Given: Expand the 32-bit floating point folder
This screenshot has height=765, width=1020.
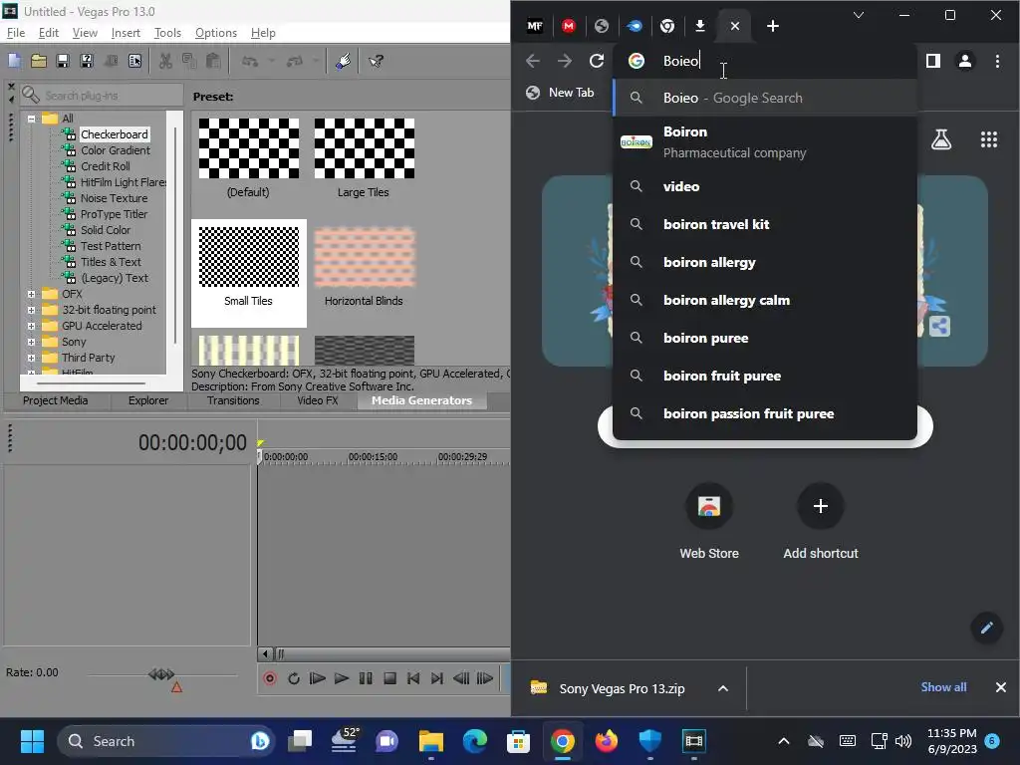Looking at the screenshot, I should point(31,311).
